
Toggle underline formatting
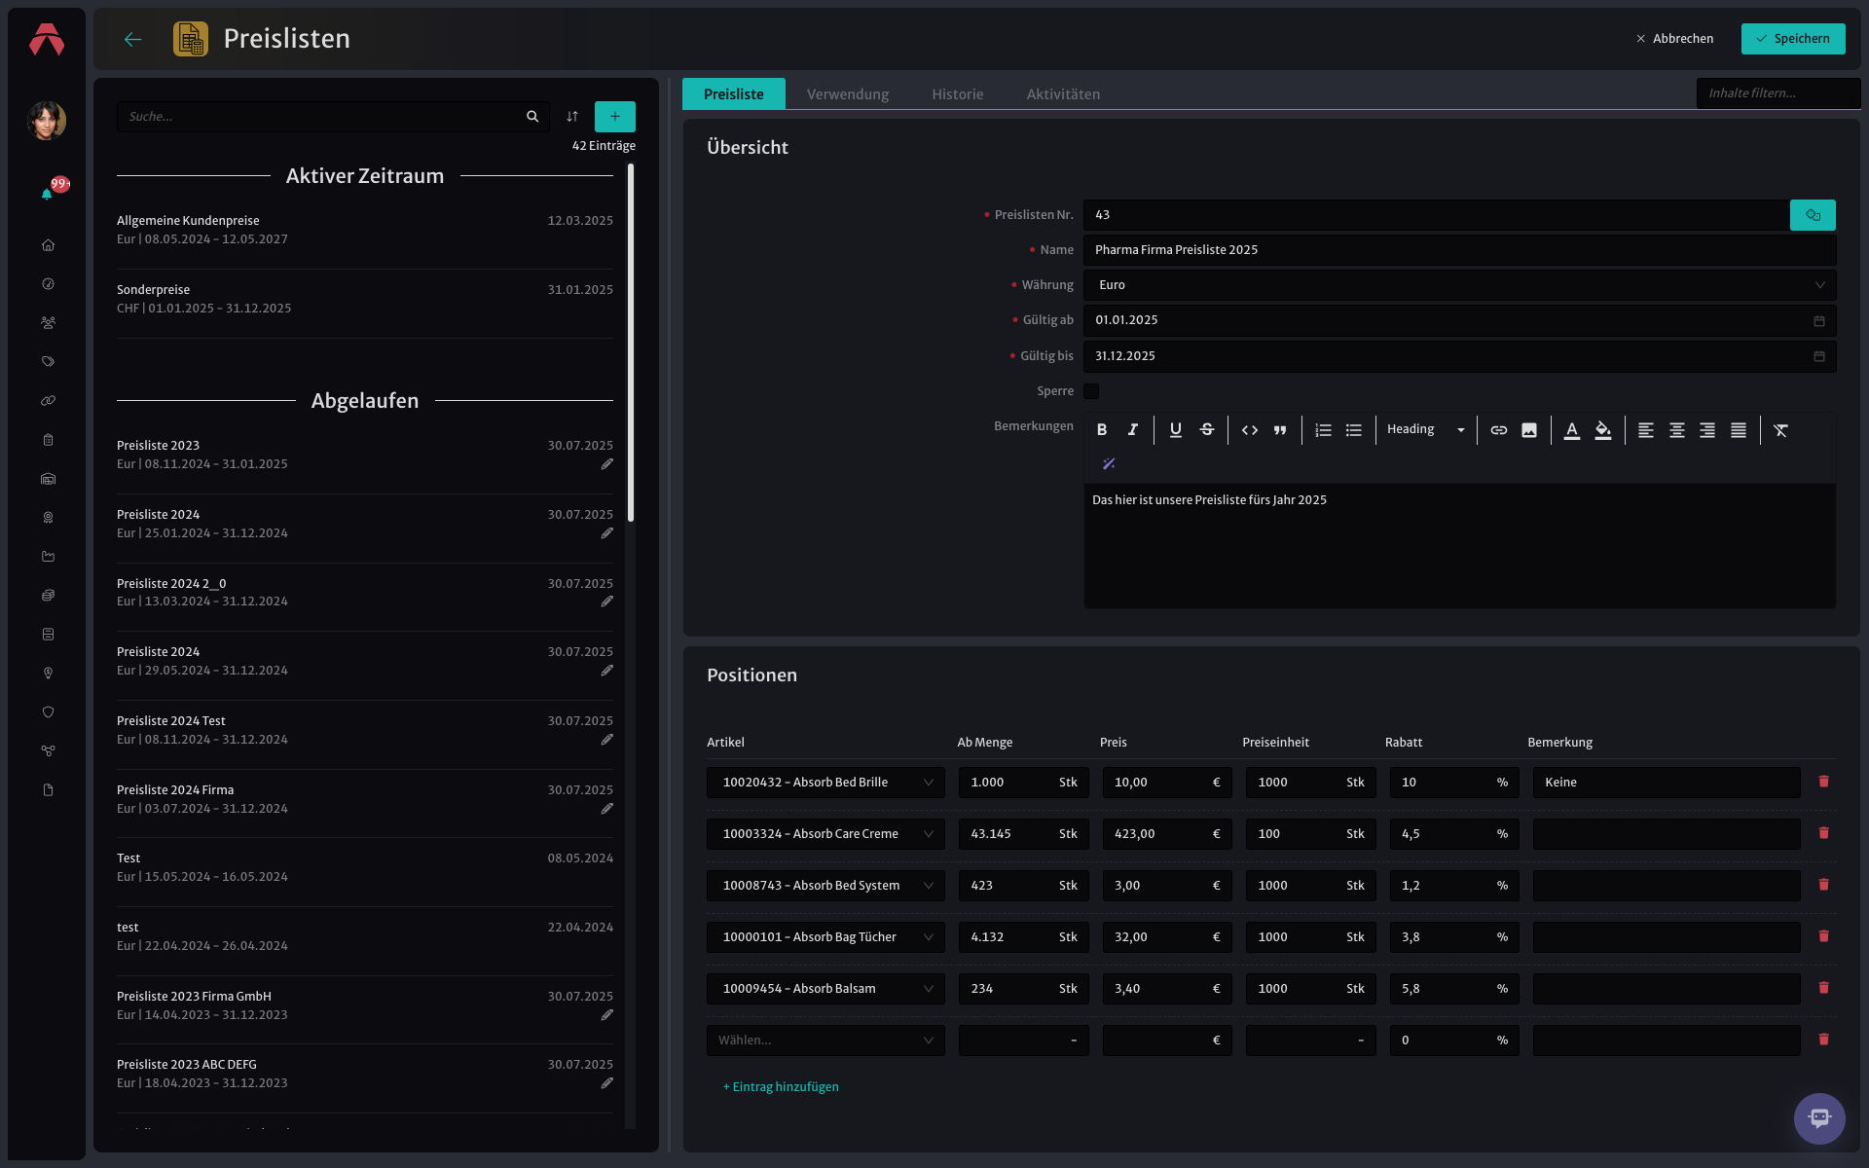[1176, 430]
